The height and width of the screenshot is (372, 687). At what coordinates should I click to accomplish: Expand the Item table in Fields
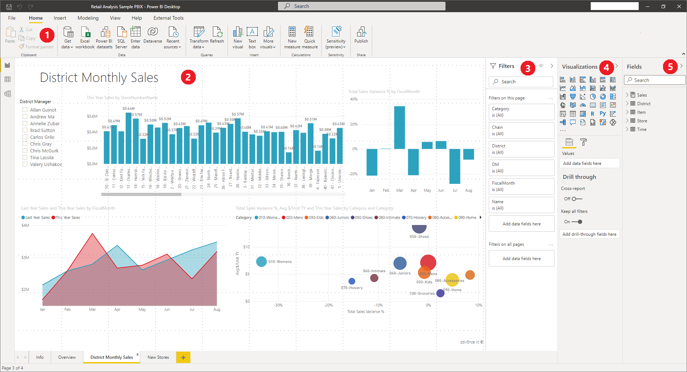[627, 112]
